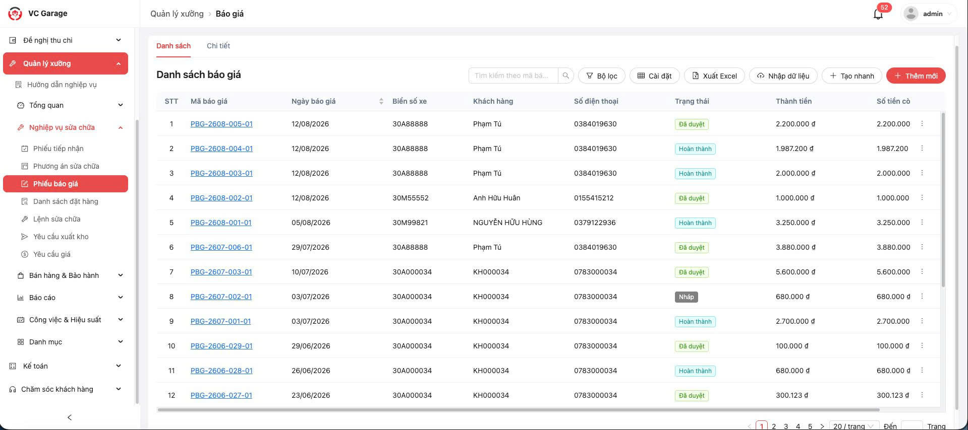The height and width of the screenshot is (430, 968).
Task: Click the Xuất Excel button
Action: click(714, 76)
